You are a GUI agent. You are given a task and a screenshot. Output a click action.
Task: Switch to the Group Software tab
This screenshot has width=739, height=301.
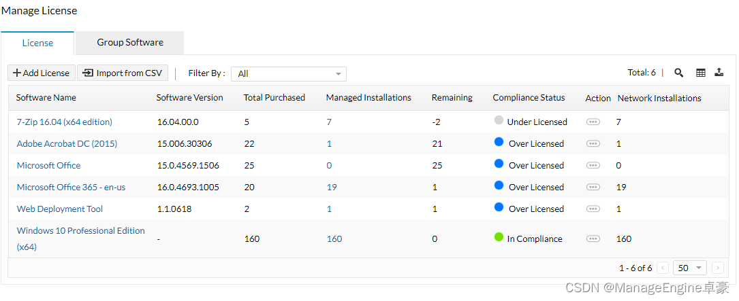point(130,42)
